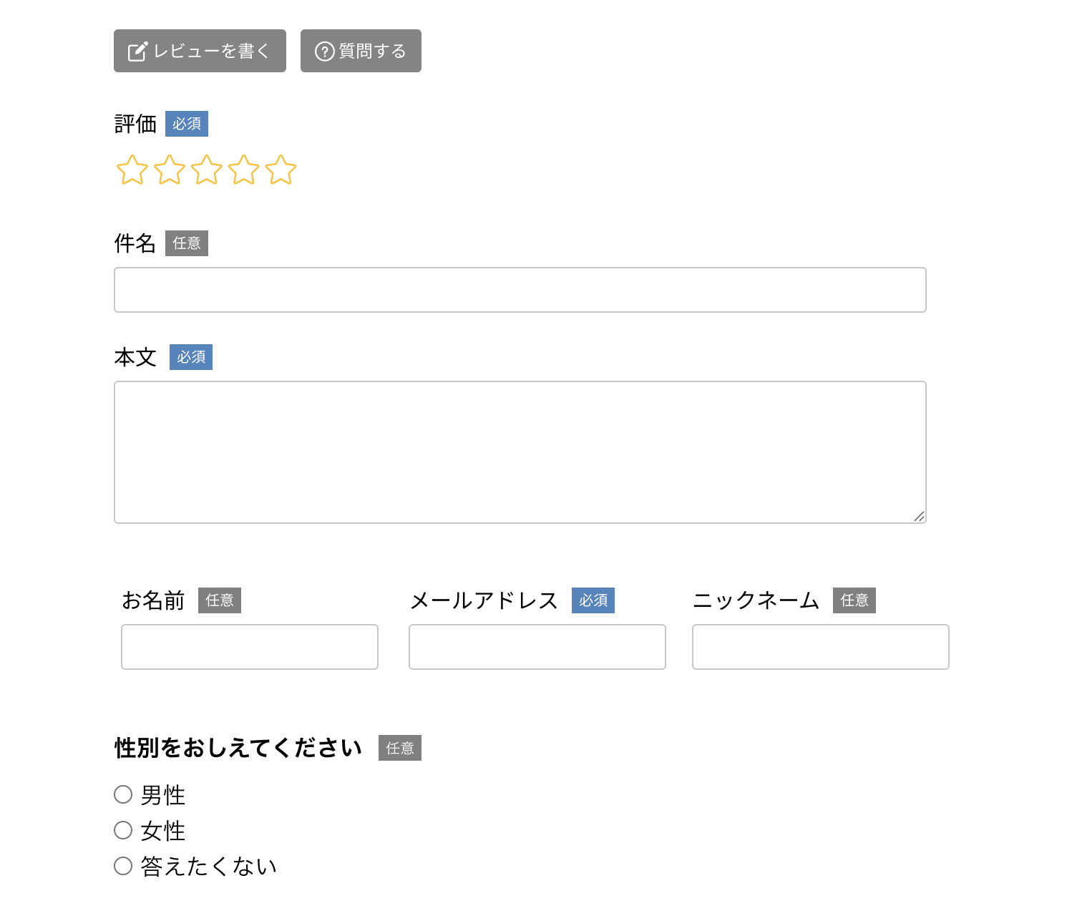Focus the お名前 name field
1072x911 pixels.
(x=250, y=647)
